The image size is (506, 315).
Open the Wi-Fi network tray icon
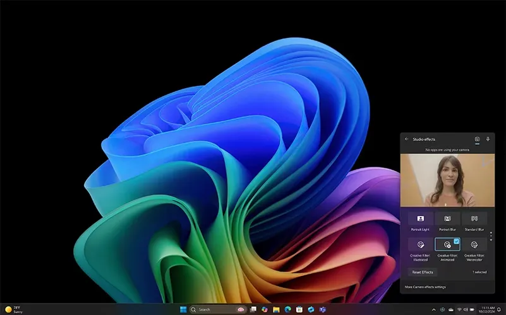459,310
